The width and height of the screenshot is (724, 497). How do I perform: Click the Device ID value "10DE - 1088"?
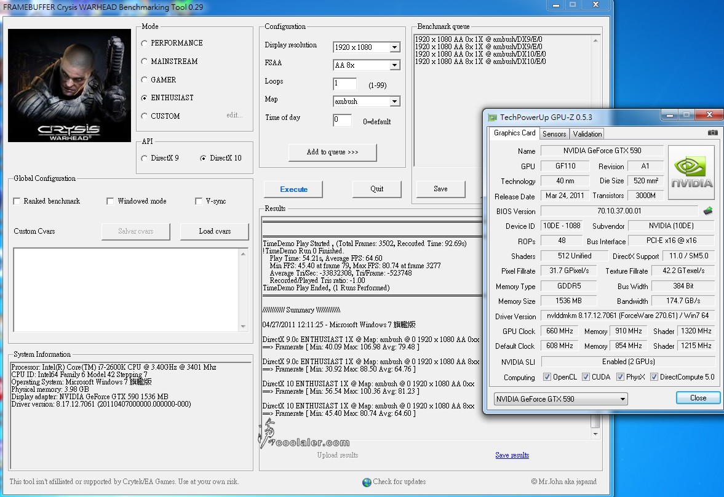pos(562,226)
